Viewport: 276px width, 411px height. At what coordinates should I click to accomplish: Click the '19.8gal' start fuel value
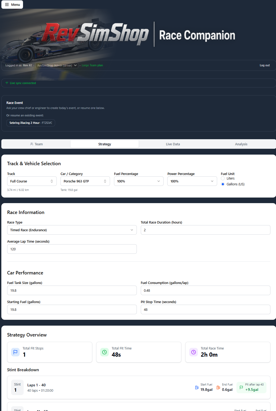(206, 390)
